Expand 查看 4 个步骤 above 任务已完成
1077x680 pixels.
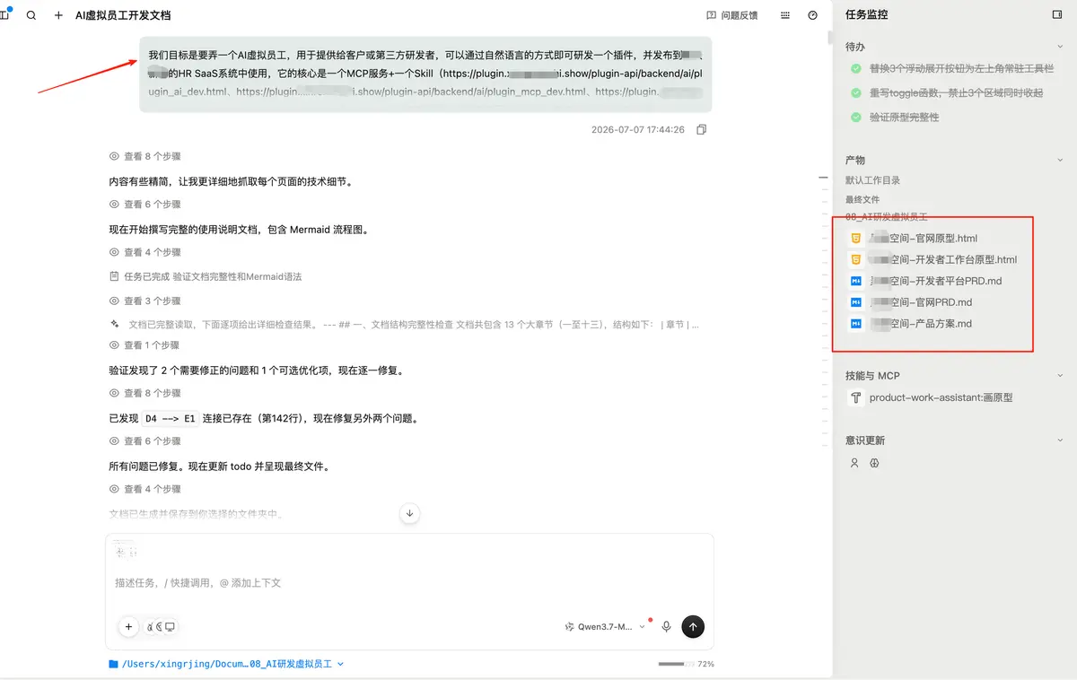pos(144,252)
